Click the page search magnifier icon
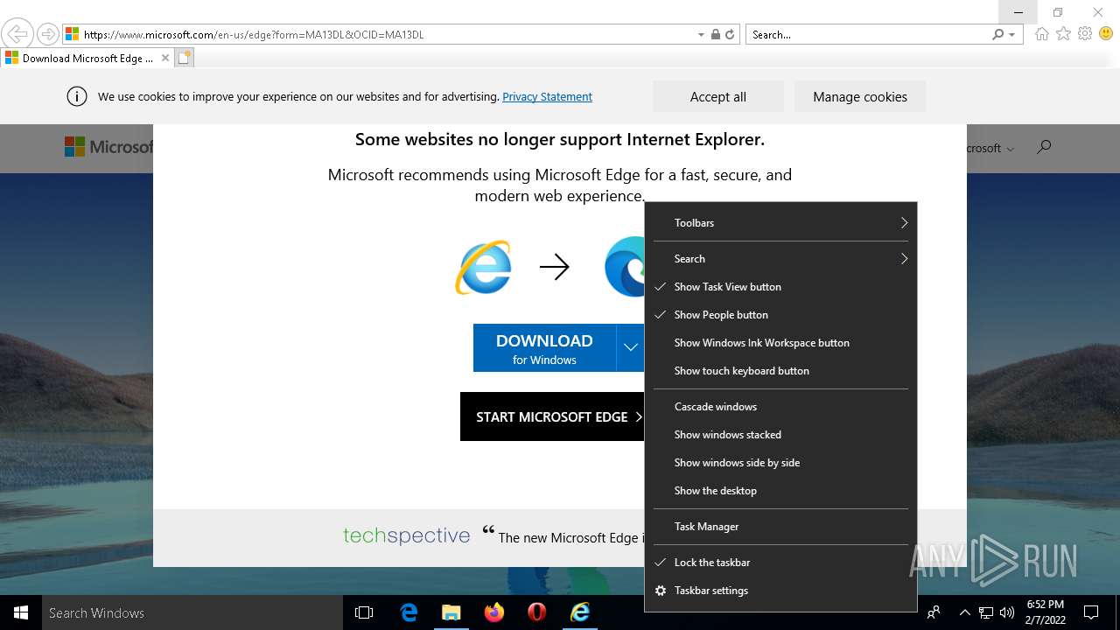Screen dimensions: 1120x630 [x=1043, y=147]
